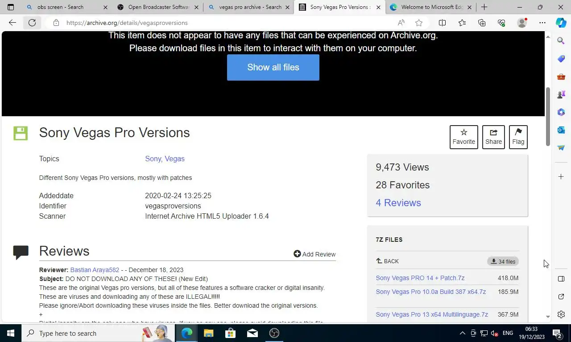Open Microsoft 365 sidebar icon
Image resolution: width=571 pixels, height=342 pixels.
[561, 112]
